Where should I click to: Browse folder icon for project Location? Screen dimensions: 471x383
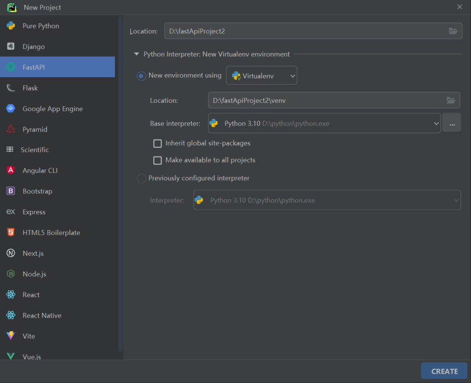453,31
